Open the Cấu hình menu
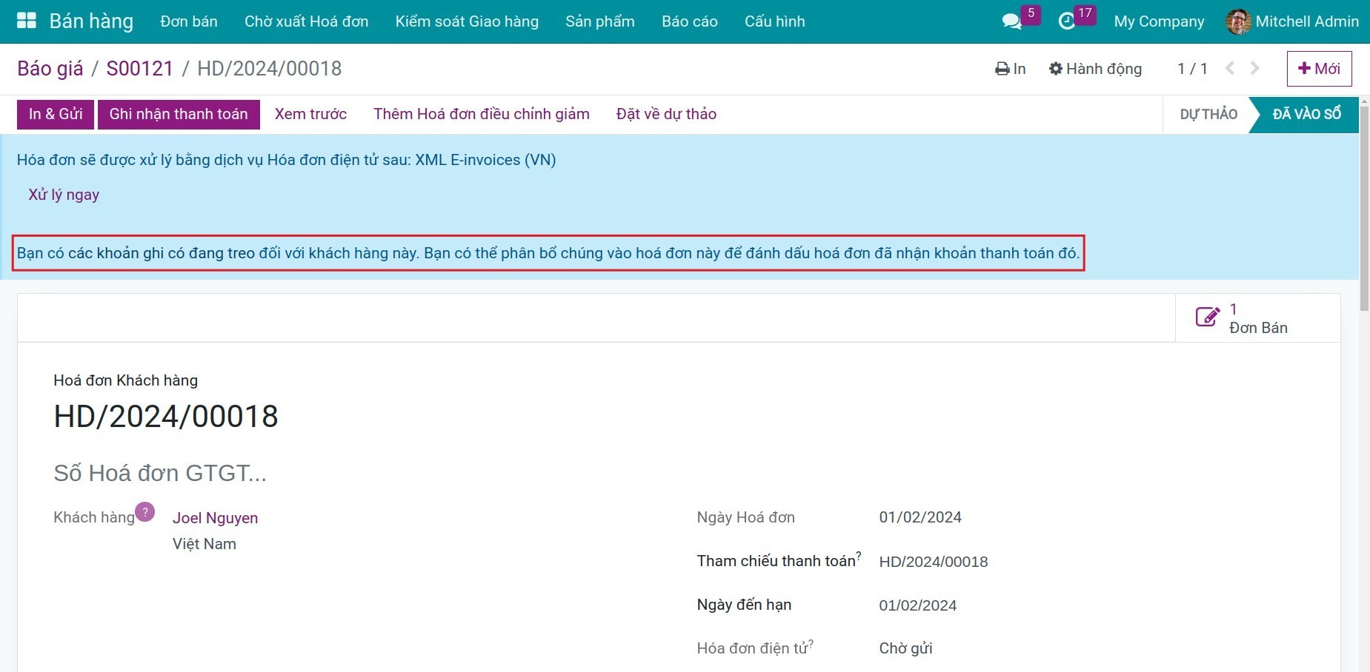Image resolution: width=1370 pixels, height=672 pixels. (774, 21)
